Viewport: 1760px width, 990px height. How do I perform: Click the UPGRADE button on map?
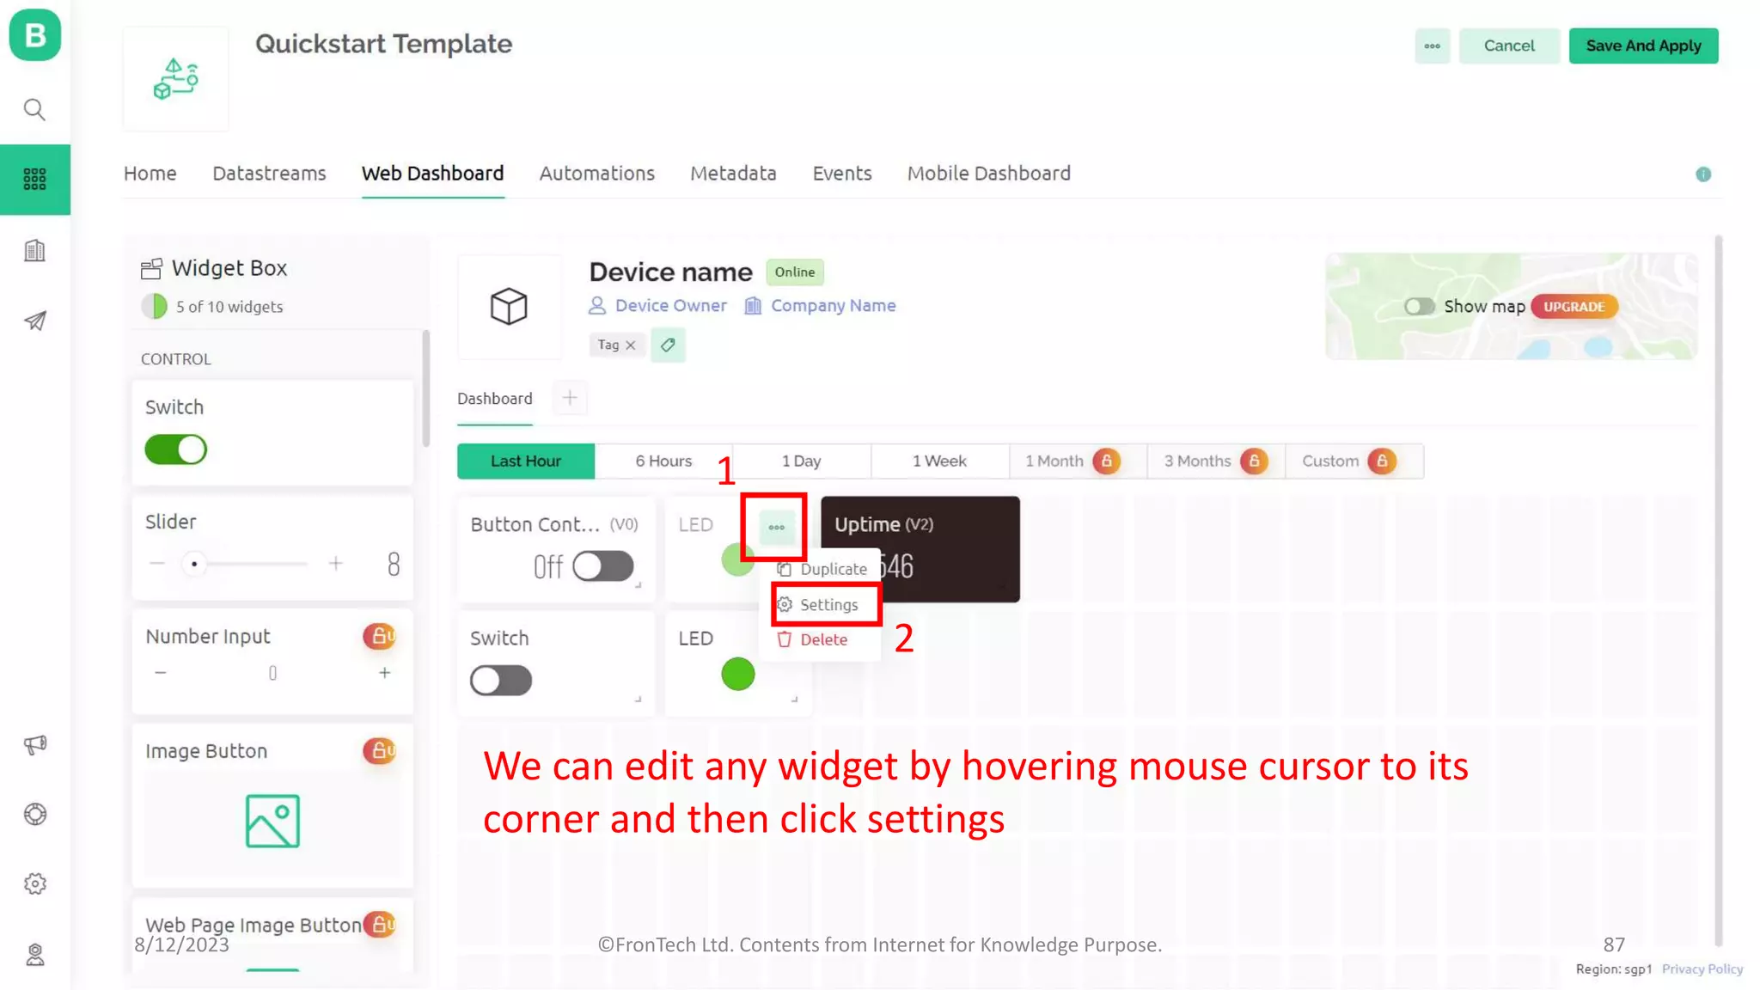coord(1574,307)
